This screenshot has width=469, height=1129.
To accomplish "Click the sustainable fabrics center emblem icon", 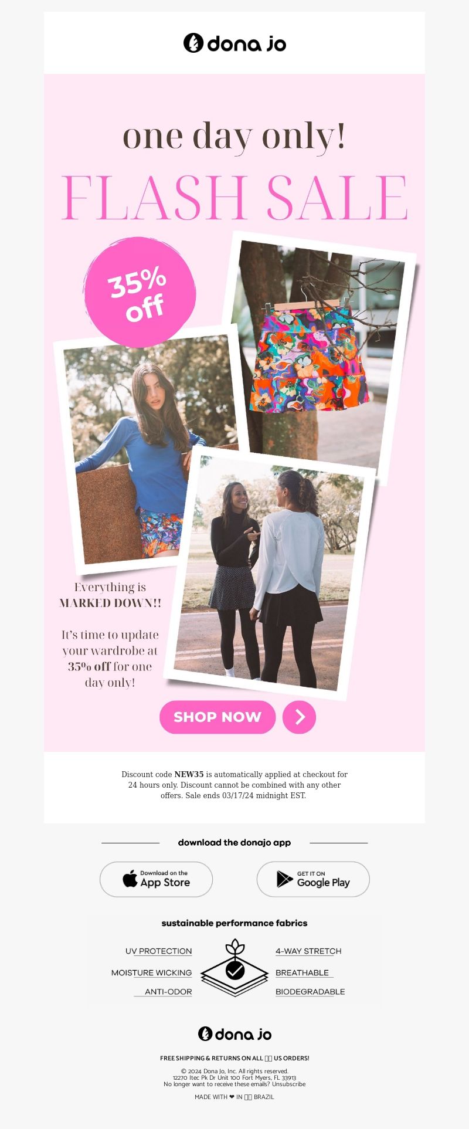I will click(x=235, y=967).
